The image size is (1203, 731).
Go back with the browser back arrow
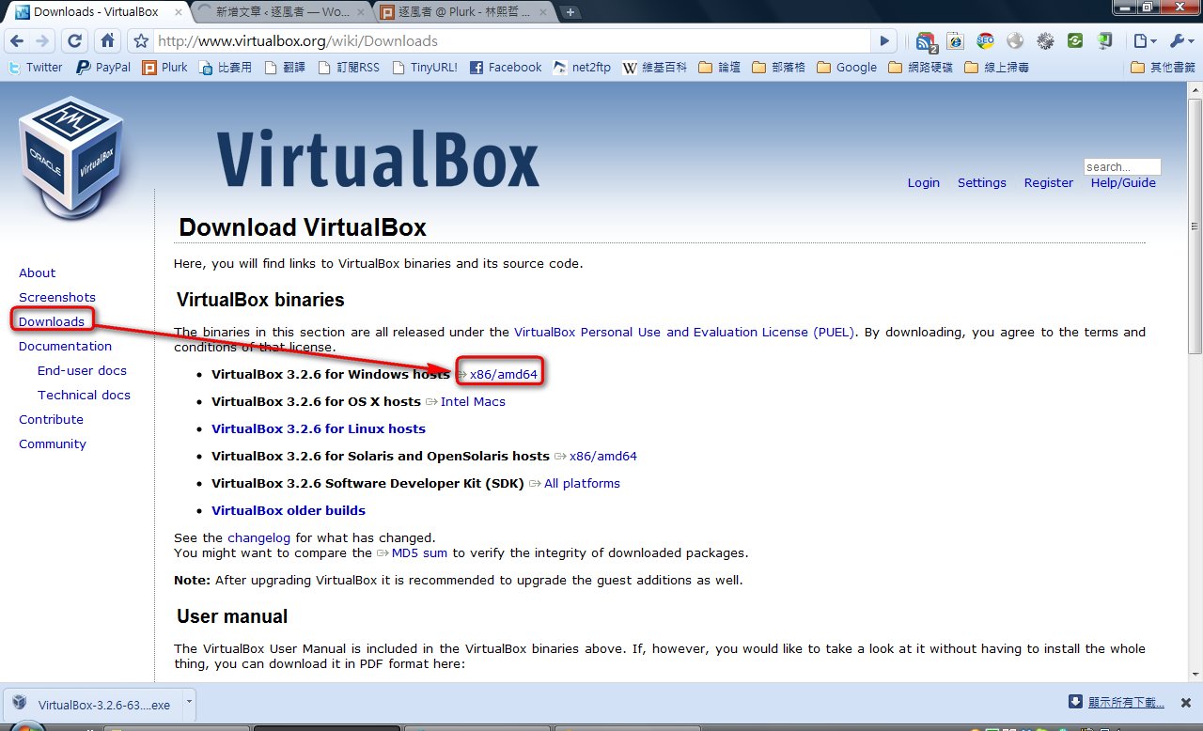tap(17, 41)
